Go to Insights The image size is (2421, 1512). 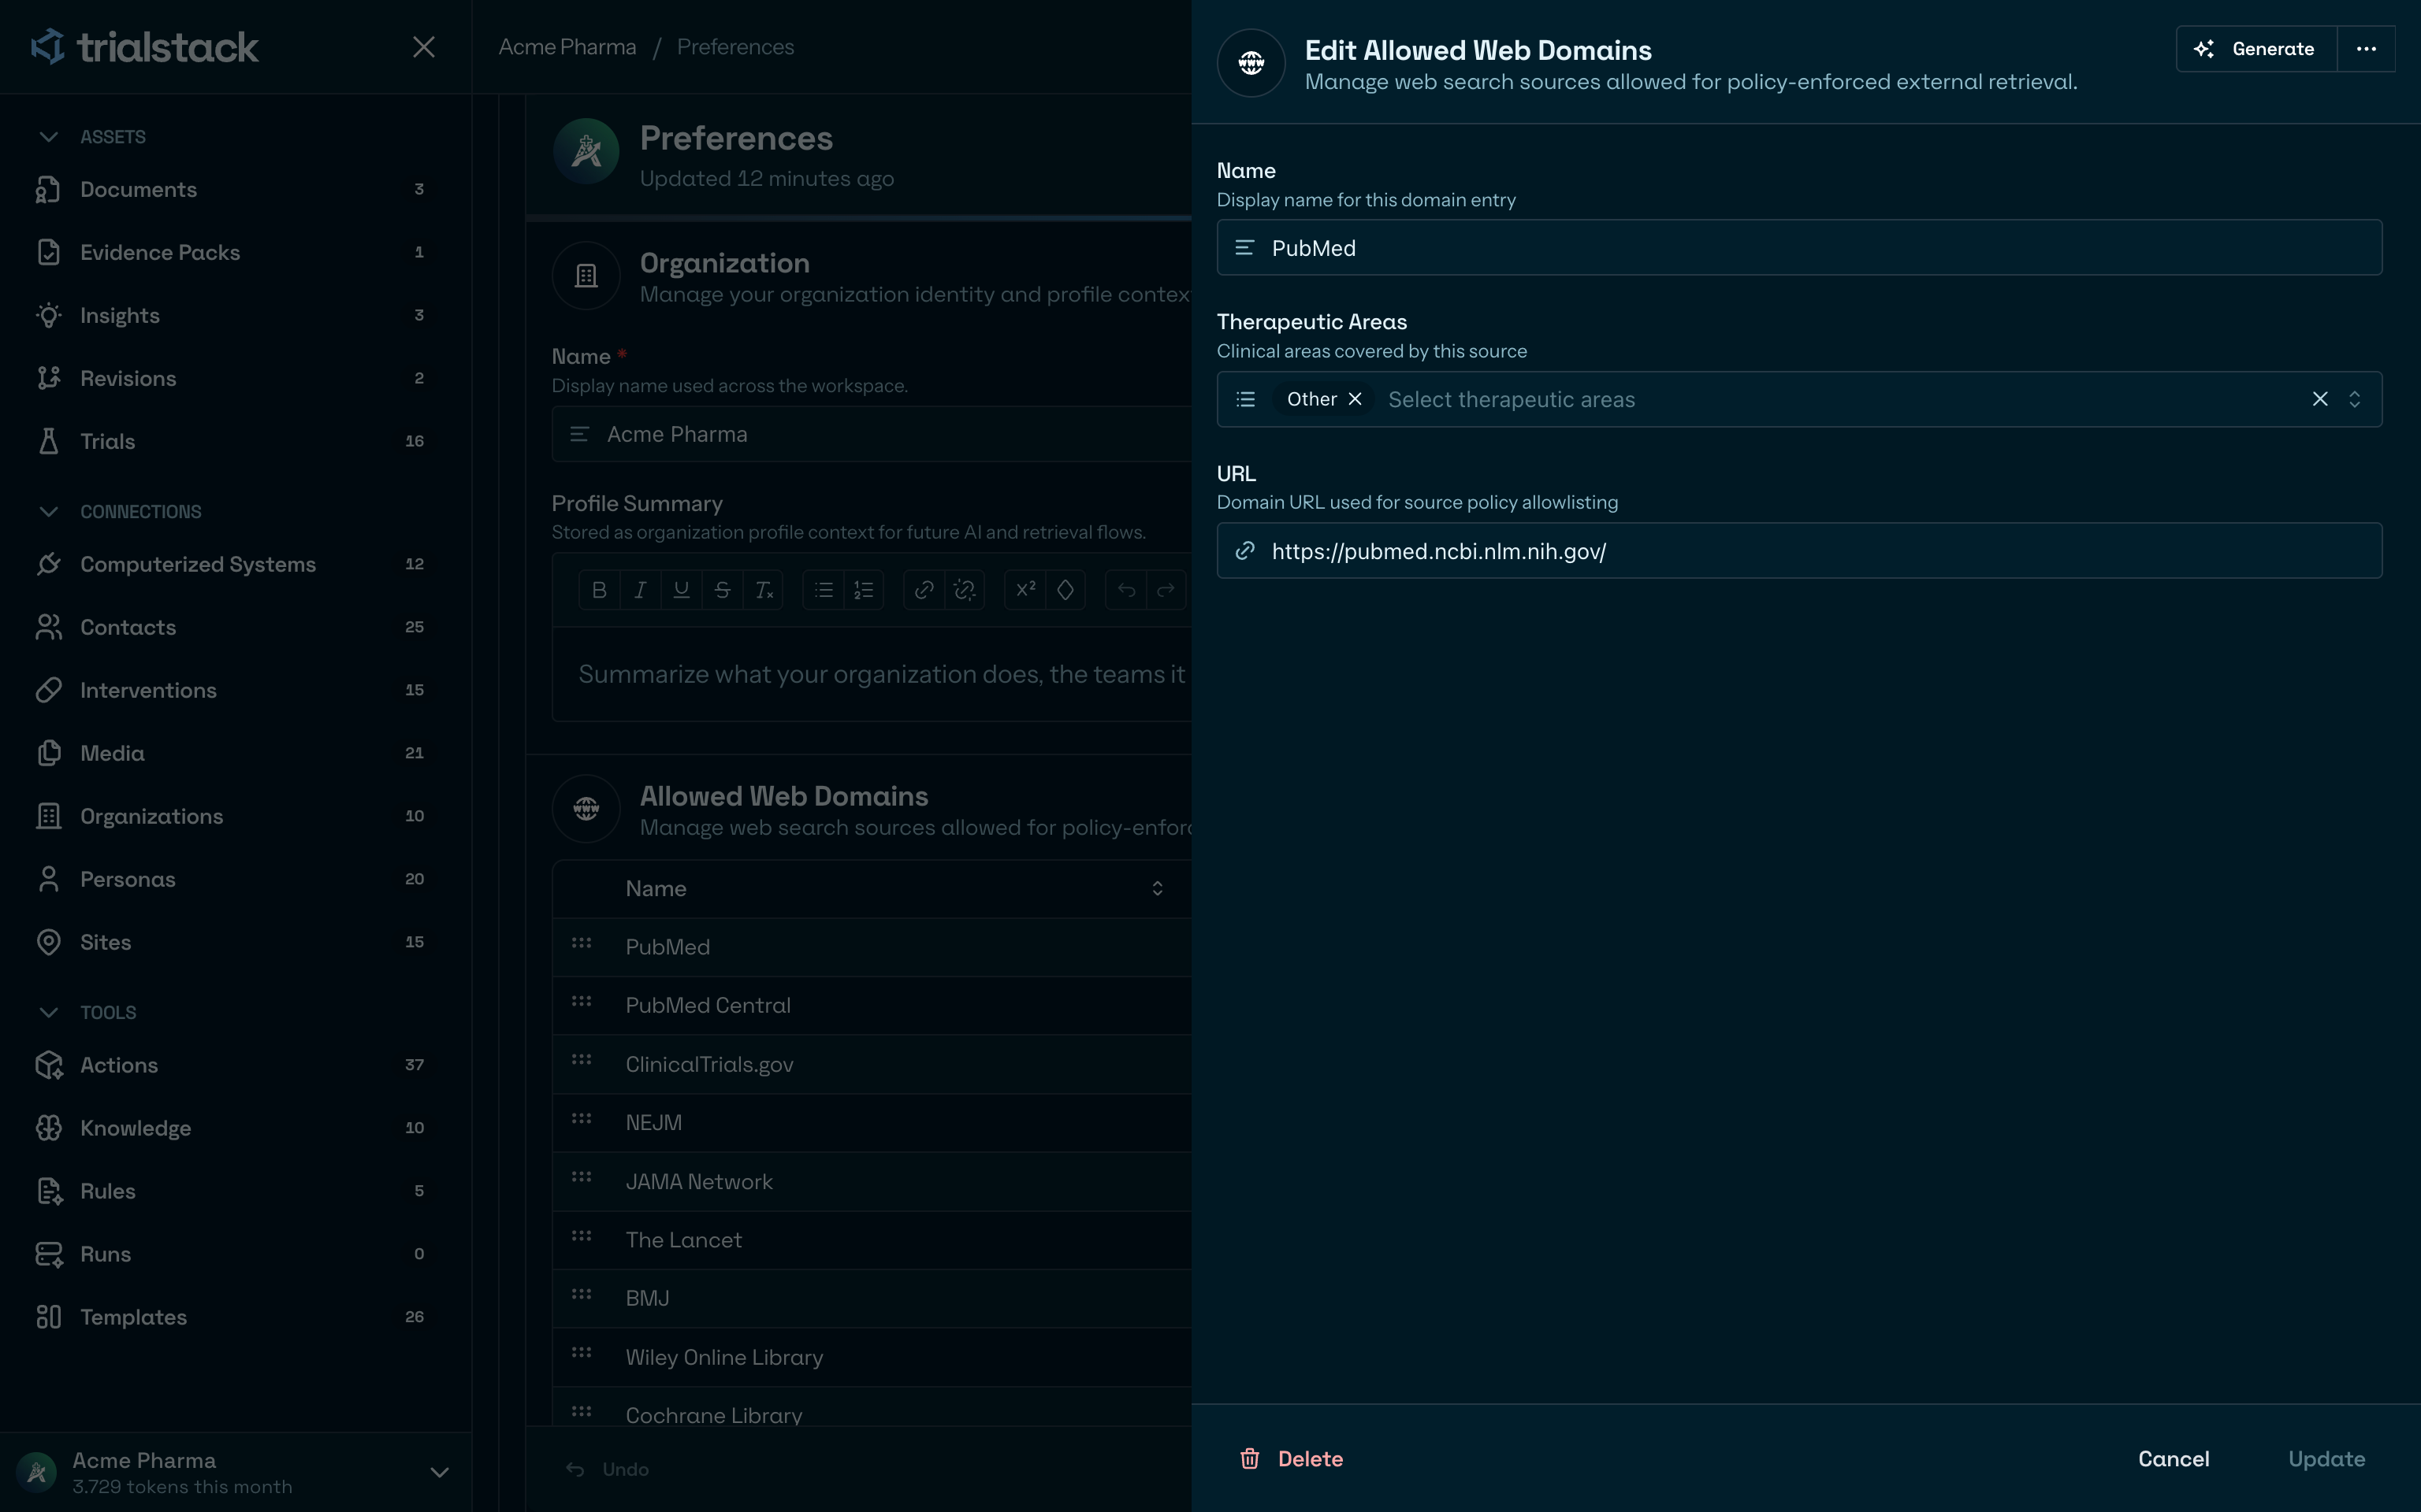click(235, 315)
